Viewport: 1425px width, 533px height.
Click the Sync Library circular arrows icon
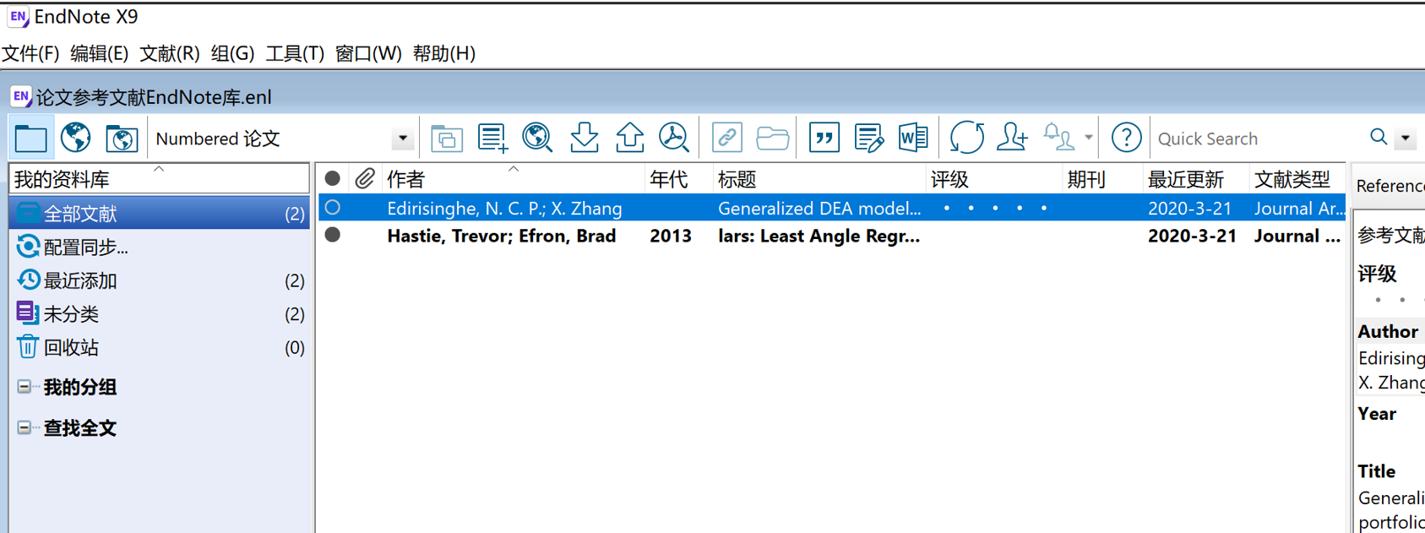(x=966, y=138)
